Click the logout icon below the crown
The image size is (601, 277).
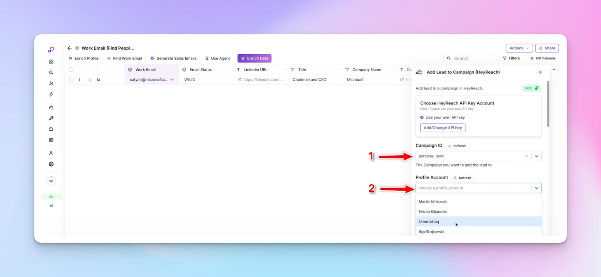(x=51, y=206)
